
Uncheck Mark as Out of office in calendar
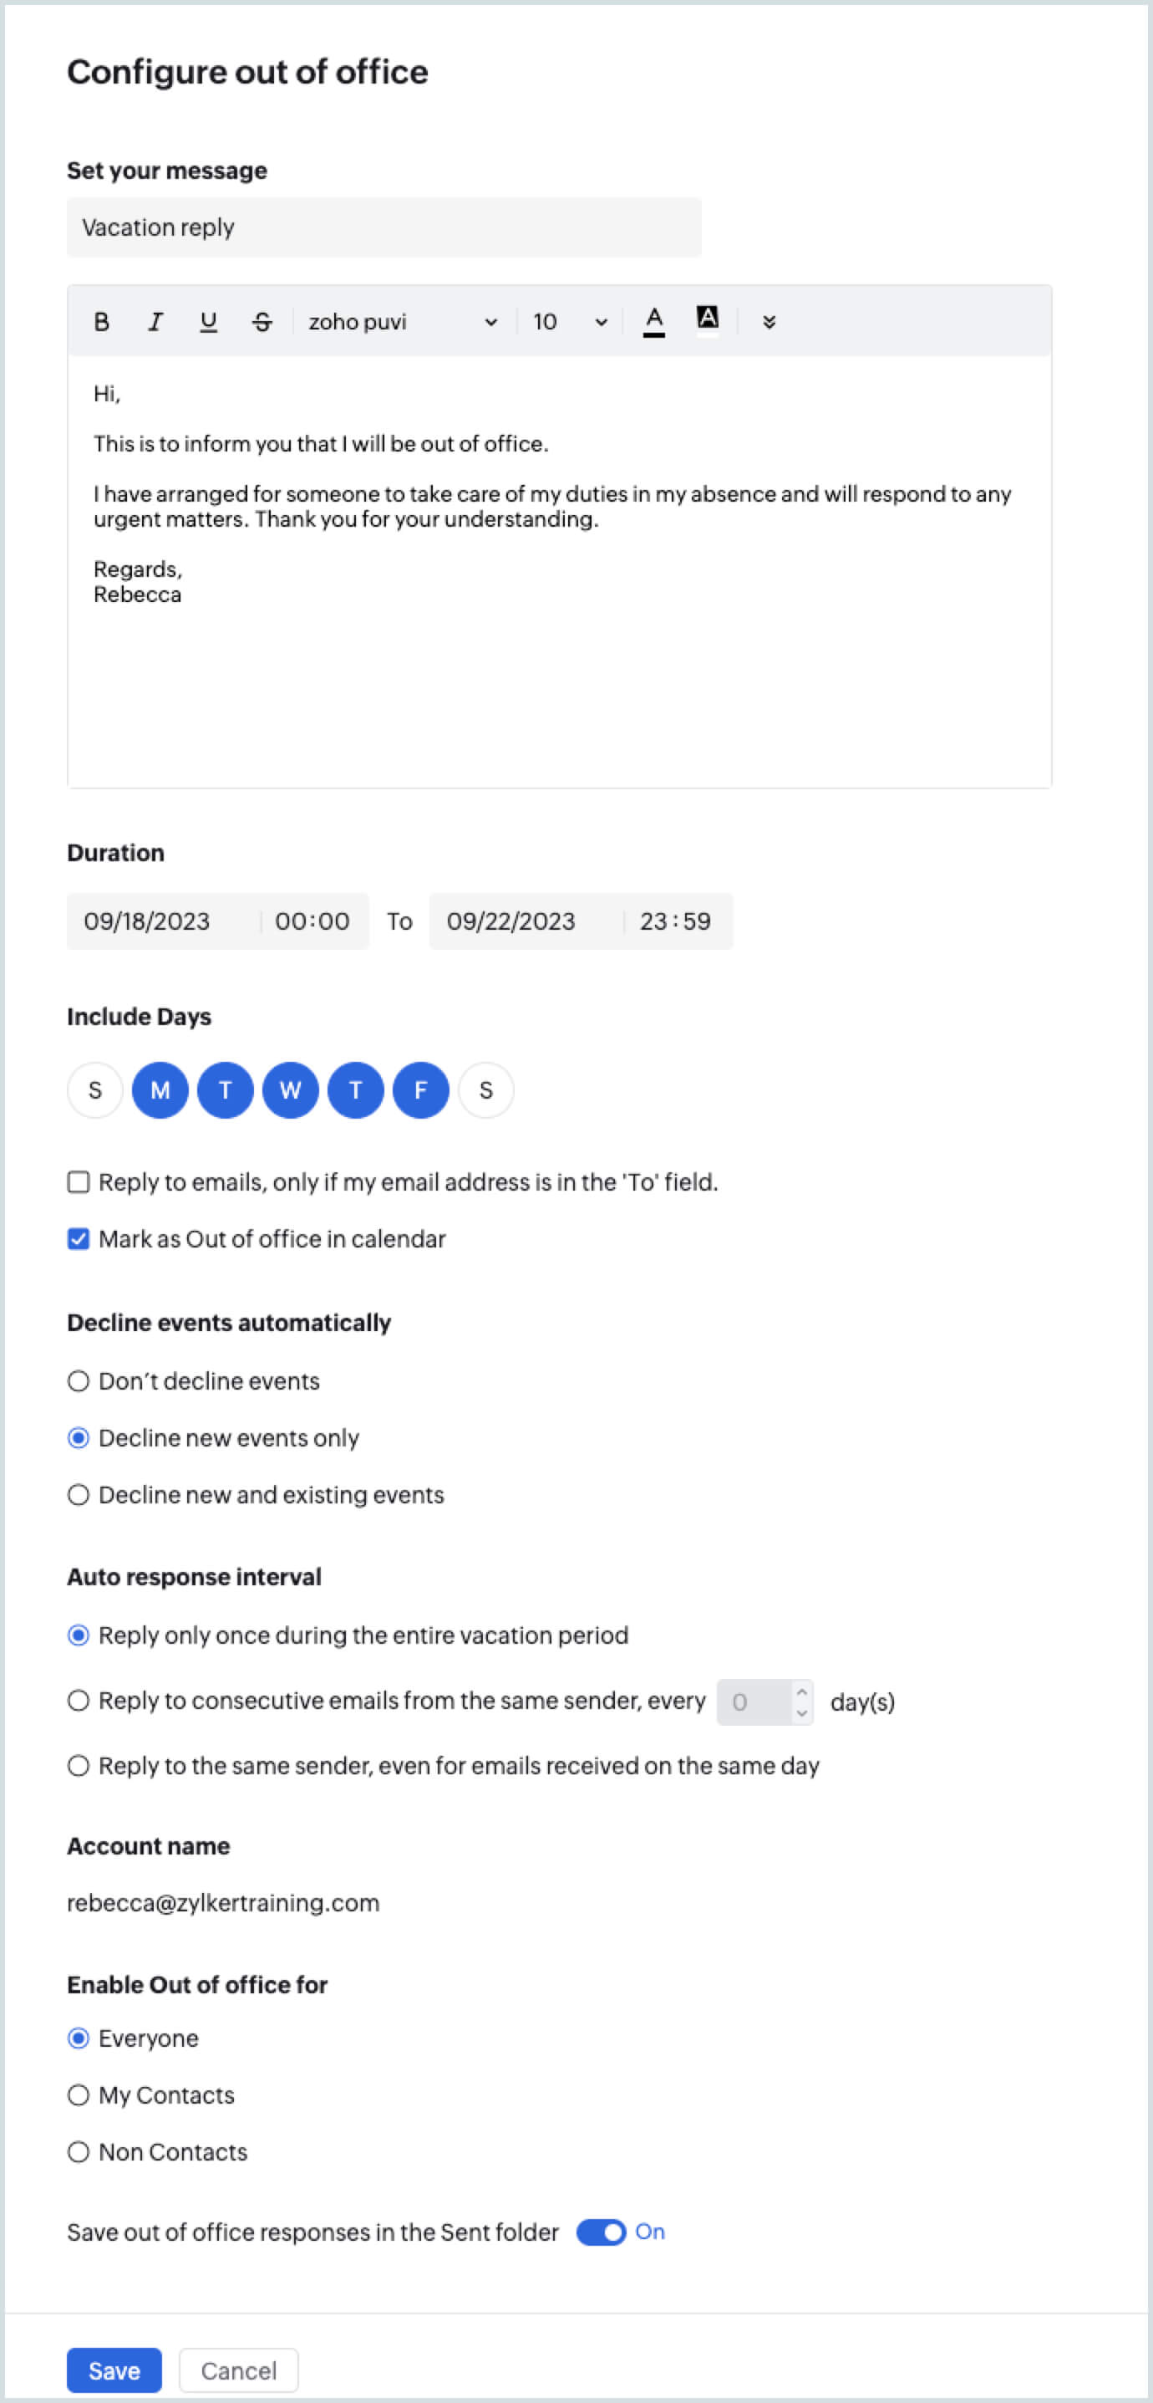point(79,1239)
